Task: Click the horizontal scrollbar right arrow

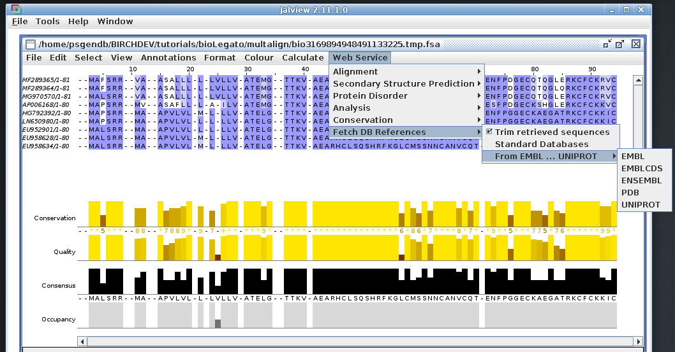Action: (x=612, y=341)
